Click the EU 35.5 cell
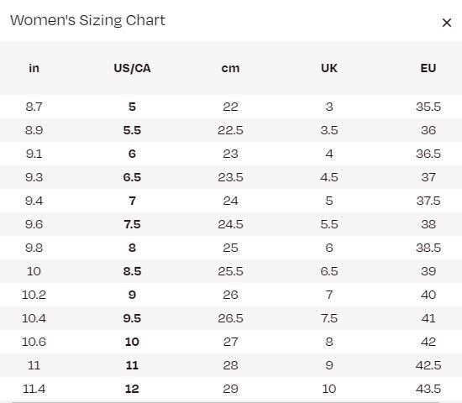The height and width of the screenshot is (403, 462). click(x=428, y=107)
